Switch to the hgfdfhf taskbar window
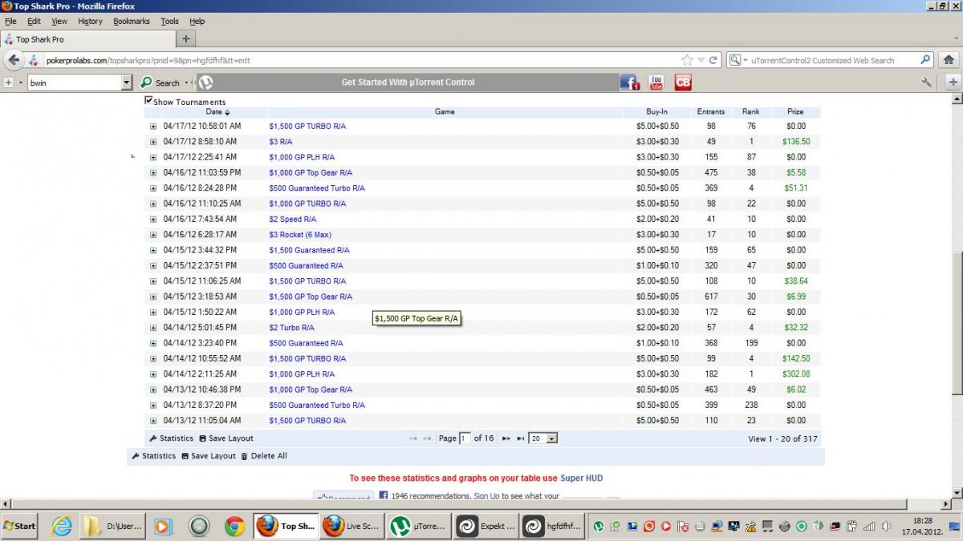Screen dimensions: 963x541 click(551, 526)
